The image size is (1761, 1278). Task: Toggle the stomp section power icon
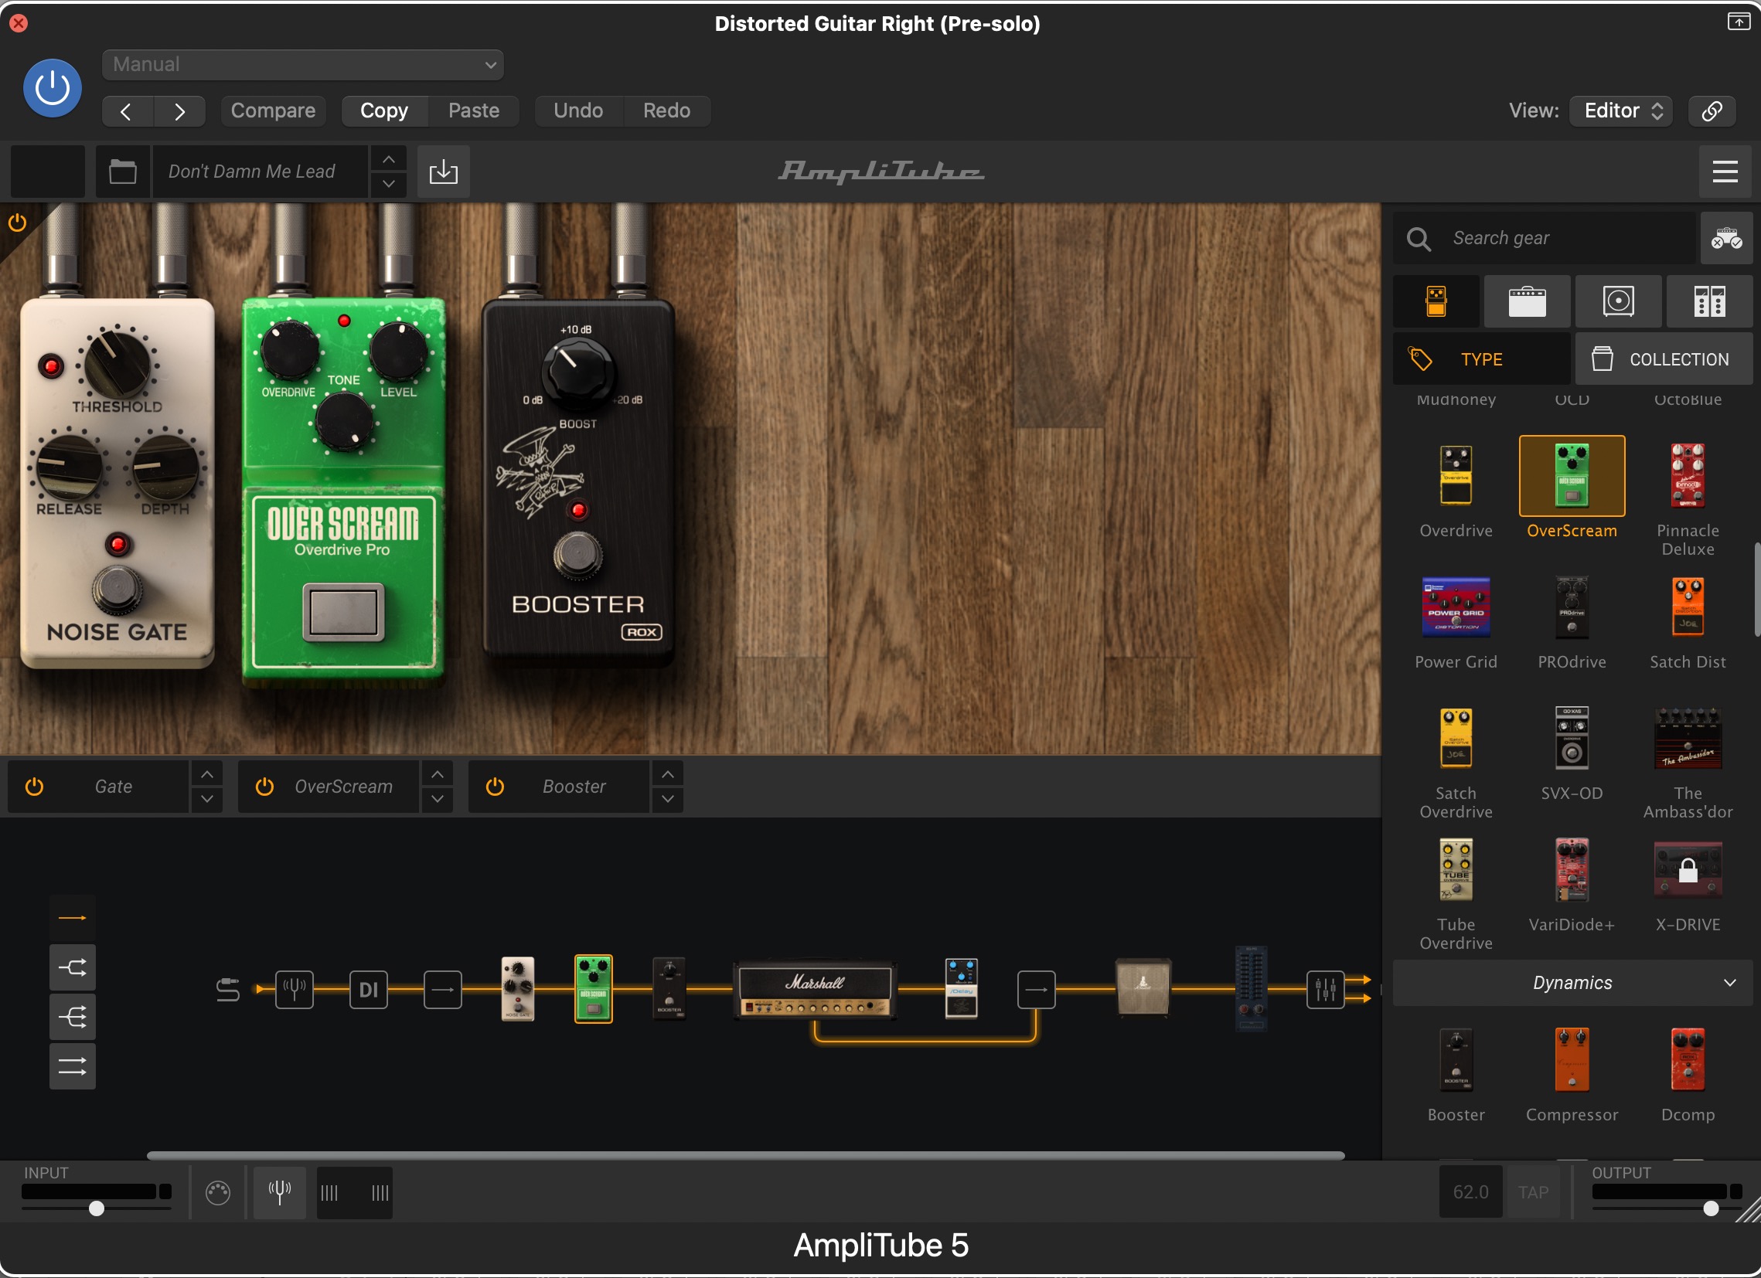17,223
